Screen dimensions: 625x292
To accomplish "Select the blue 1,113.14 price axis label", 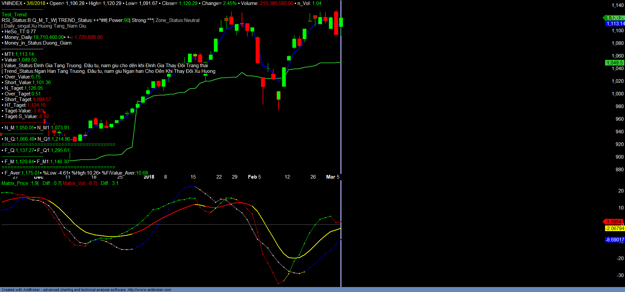I will (615, 24).
